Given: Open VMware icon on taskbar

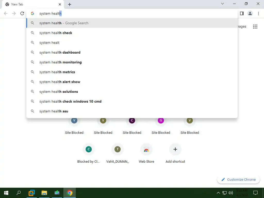Looking at the screenshot, I should coord(31,193).
